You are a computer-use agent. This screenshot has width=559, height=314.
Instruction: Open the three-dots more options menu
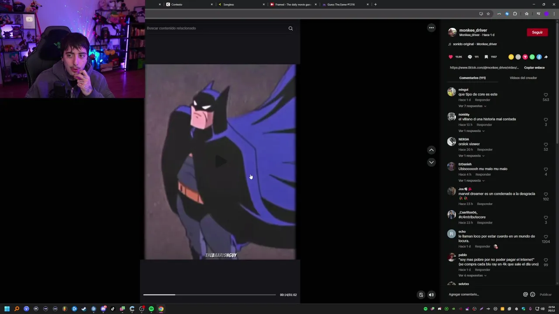click(x=431, y=27)
